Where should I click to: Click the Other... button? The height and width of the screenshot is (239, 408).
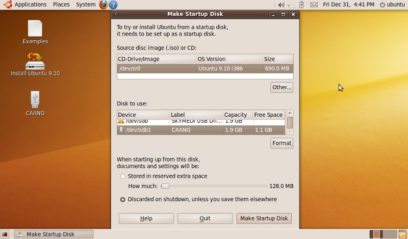click(x=282, y=87)
